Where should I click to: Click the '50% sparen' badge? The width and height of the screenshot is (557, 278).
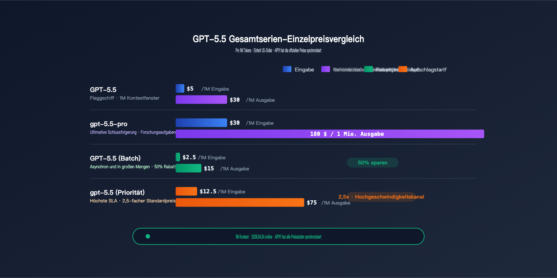point(372,163)
